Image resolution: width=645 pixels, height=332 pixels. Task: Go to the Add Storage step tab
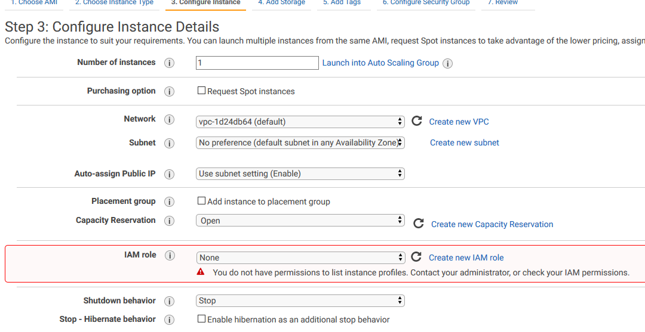point(281,3)
